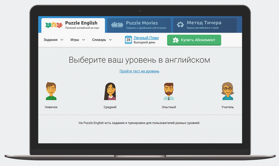Viewport: 279px width, 166px height.
Task: Choose the Новичок level label
Action: click(51, 107)
